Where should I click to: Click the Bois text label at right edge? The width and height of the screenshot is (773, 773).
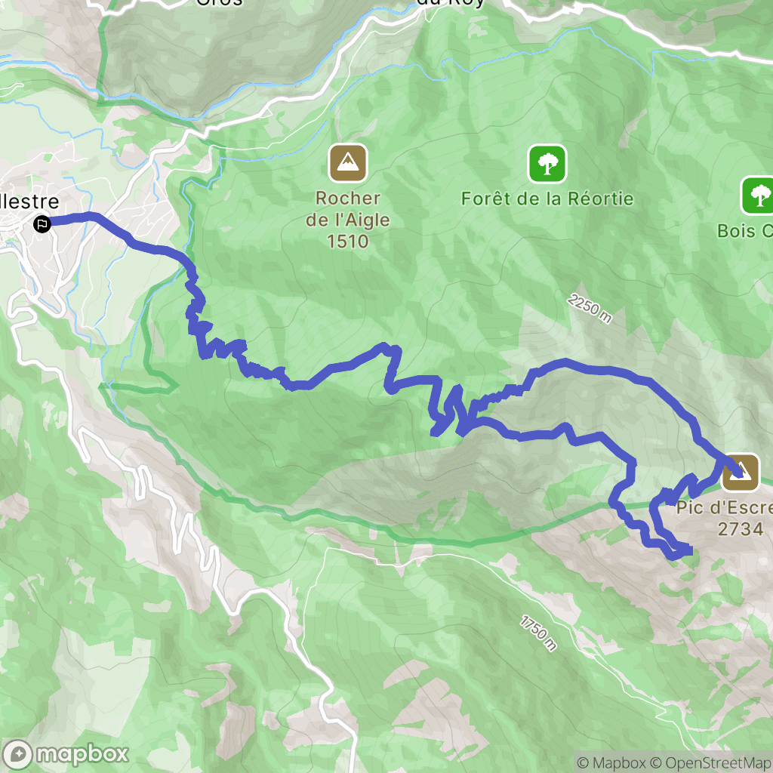[745, 231]
